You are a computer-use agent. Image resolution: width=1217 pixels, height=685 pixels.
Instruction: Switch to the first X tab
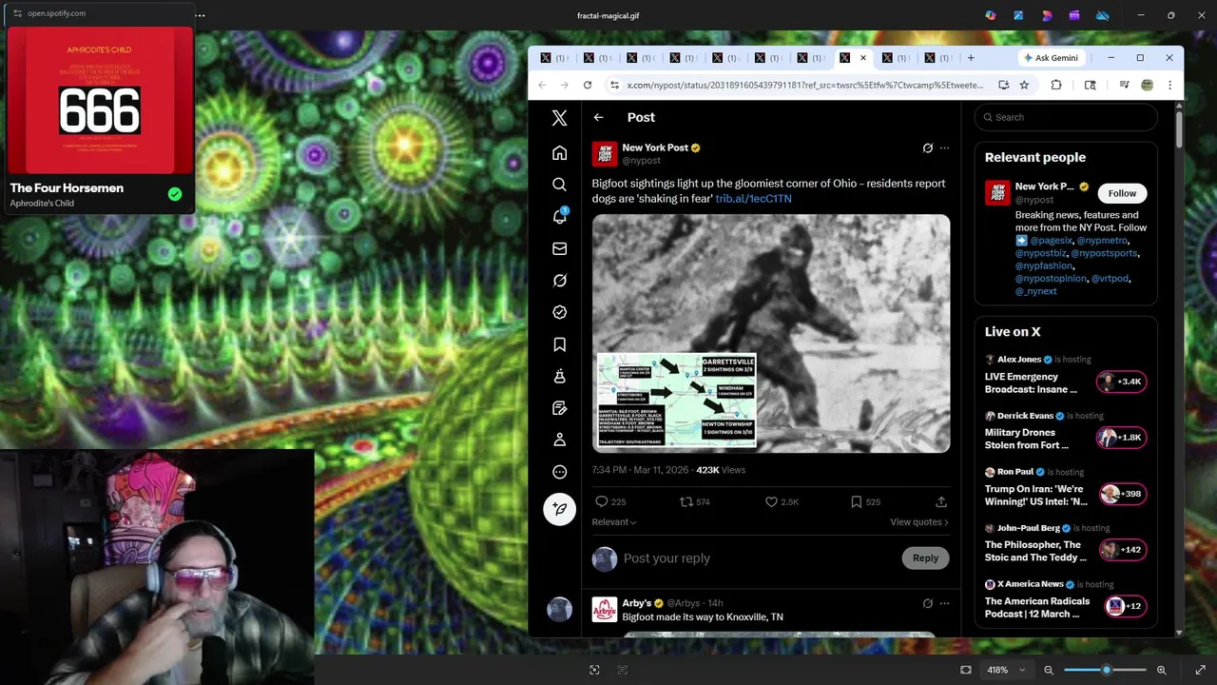[x=554, y=58]
